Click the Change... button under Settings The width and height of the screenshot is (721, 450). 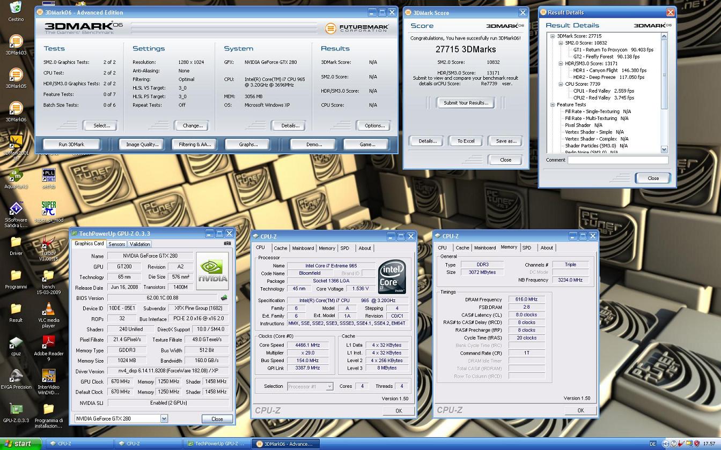click(193, 125)
